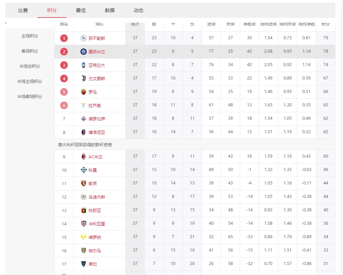
Task: Click the Roma club crest icon
Action: 83,92
